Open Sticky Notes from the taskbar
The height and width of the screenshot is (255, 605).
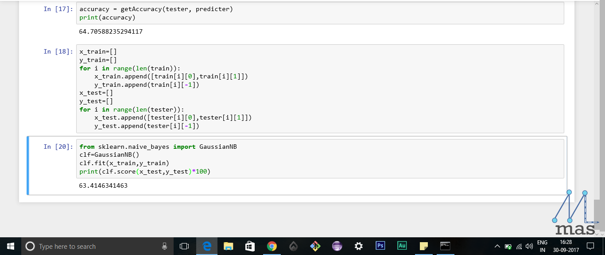(424, 246)
